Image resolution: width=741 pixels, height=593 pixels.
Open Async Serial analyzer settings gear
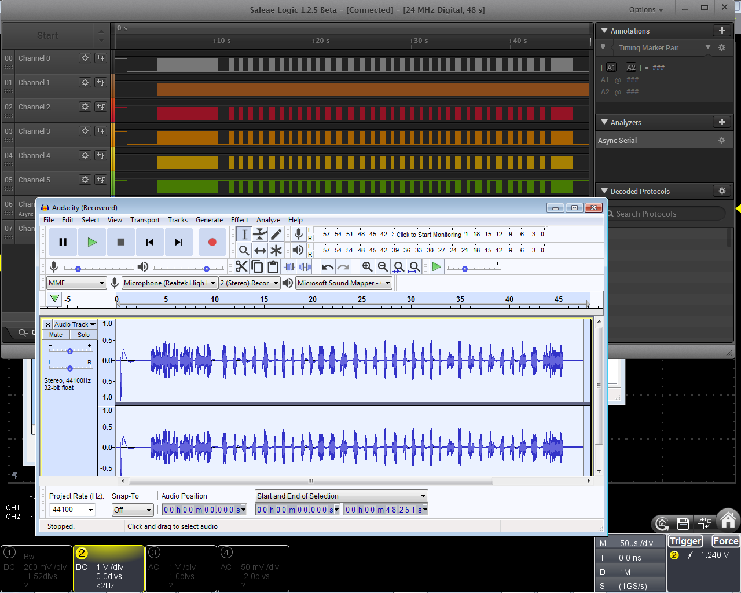point(721,140)
